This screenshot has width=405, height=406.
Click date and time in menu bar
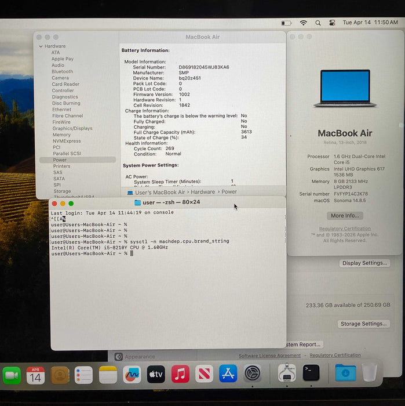click(370, 22)
